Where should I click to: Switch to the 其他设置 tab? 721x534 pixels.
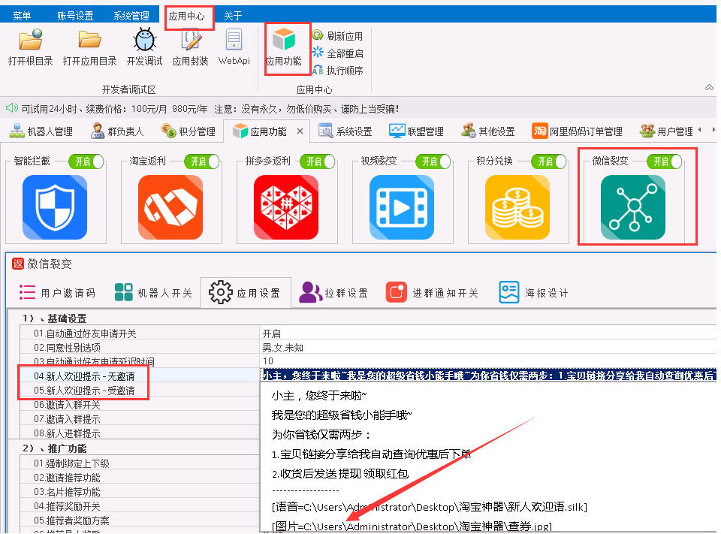coord(488,131)
